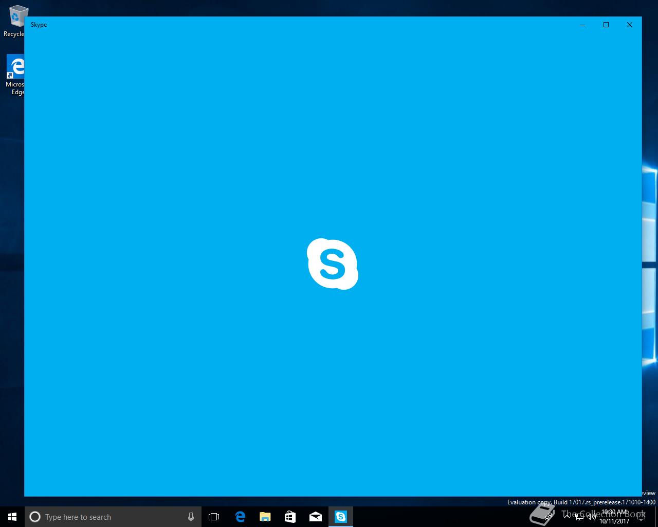Open the Mail app from taskbar
658x527 pixels.
pyautogui.click(x=316, y=517)
